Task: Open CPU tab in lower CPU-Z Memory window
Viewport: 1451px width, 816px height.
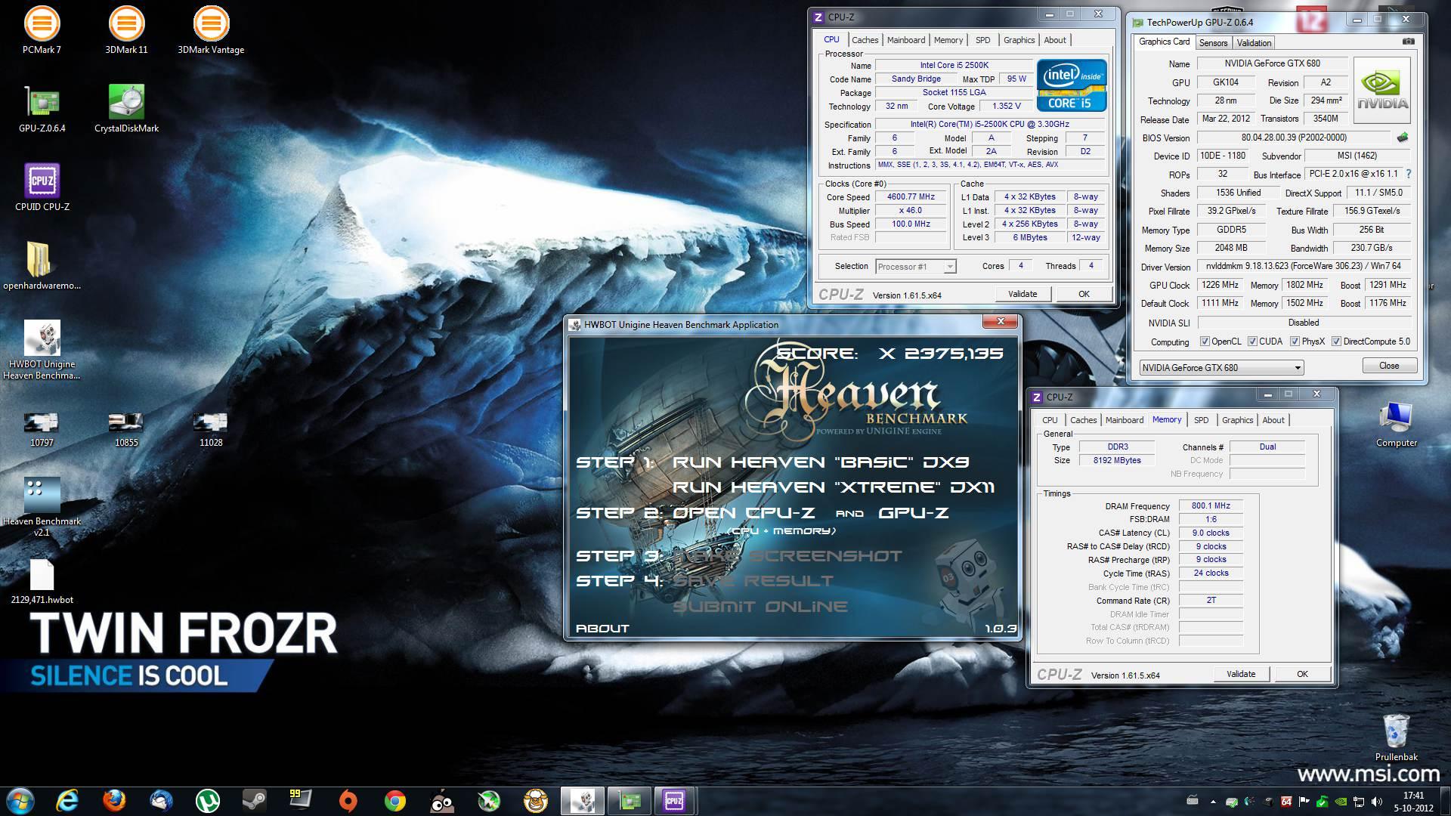Action: (1050, 420)
